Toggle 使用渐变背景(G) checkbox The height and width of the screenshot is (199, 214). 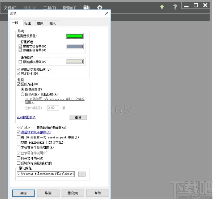(20, 50)
